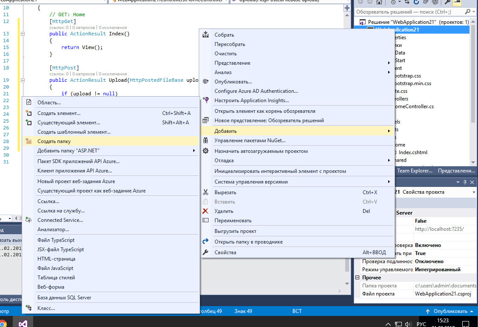The image size is (478, 327).
Task: Expand the Отладка submenu
Action: [x=389, y=161]
